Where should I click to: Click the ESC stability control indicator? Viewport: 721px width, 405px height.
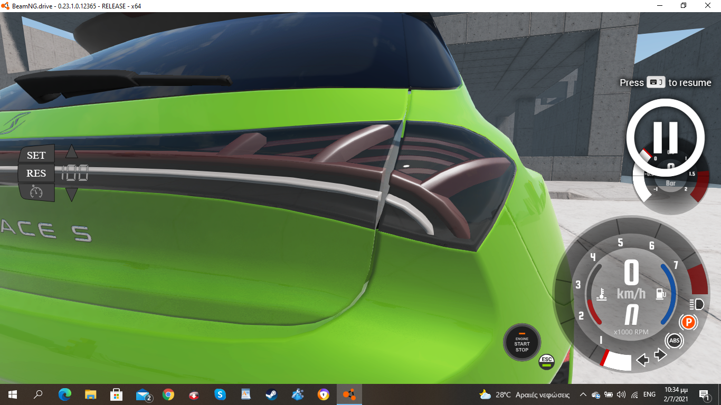pyautogui.click(x=547, y=362)
